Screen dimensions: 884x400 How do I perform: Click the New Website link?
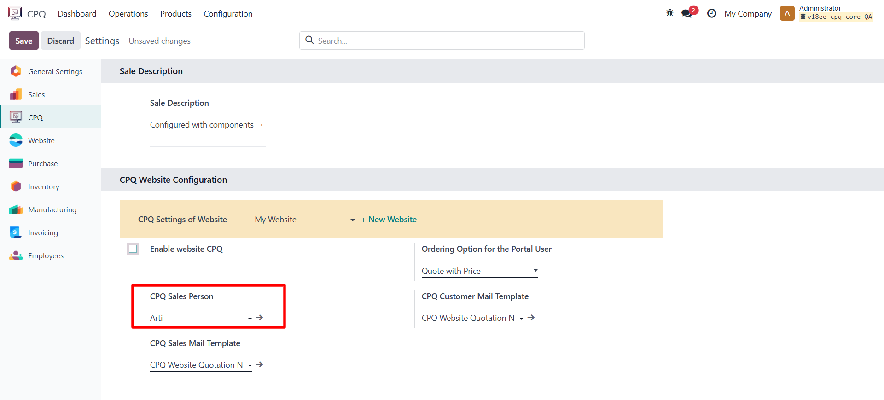(x=389, y=220)
